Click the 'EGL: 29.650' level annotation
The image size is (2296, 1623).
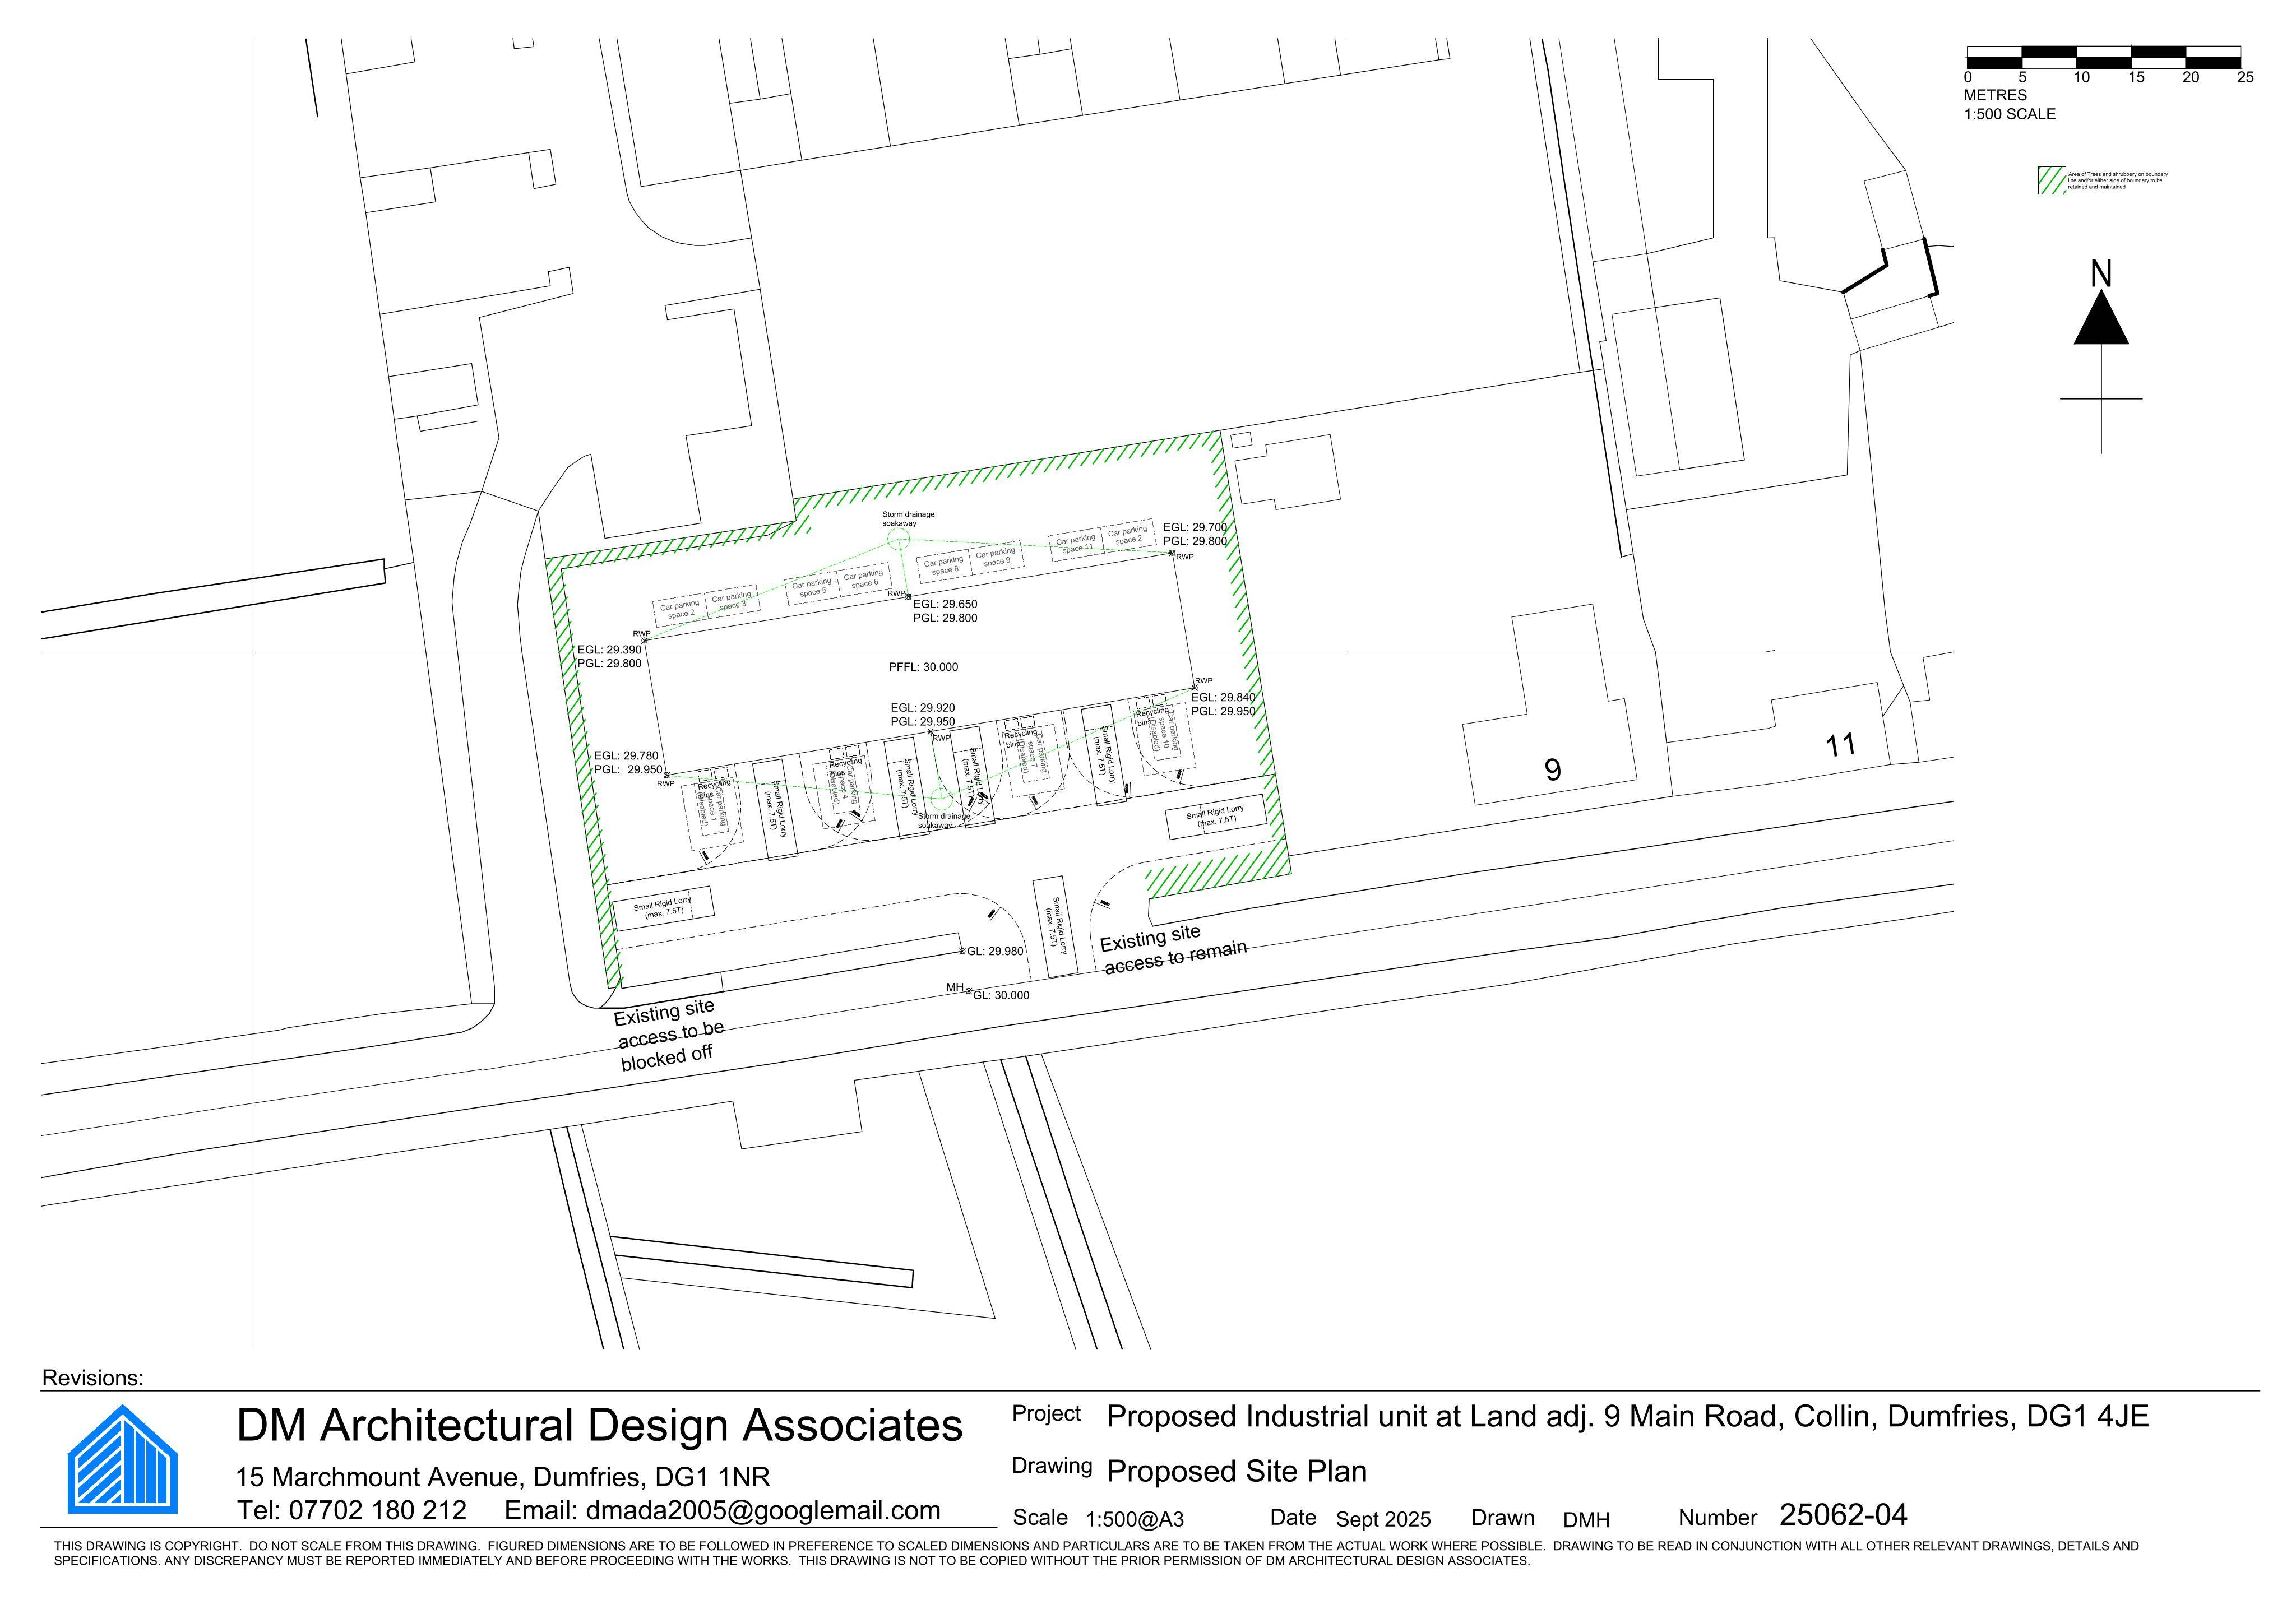click(x=945, y=604)
